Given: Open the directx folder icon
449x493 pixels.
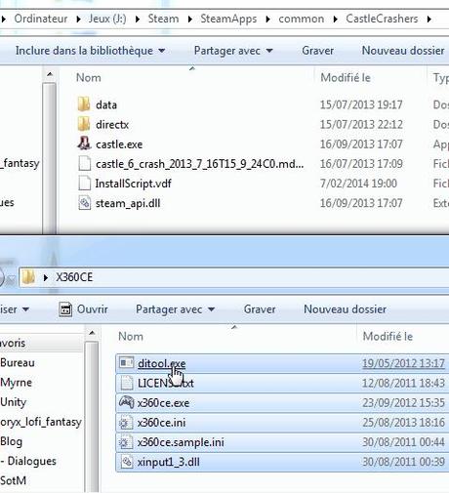Looking at the screenshot, I should pos(84,124).
